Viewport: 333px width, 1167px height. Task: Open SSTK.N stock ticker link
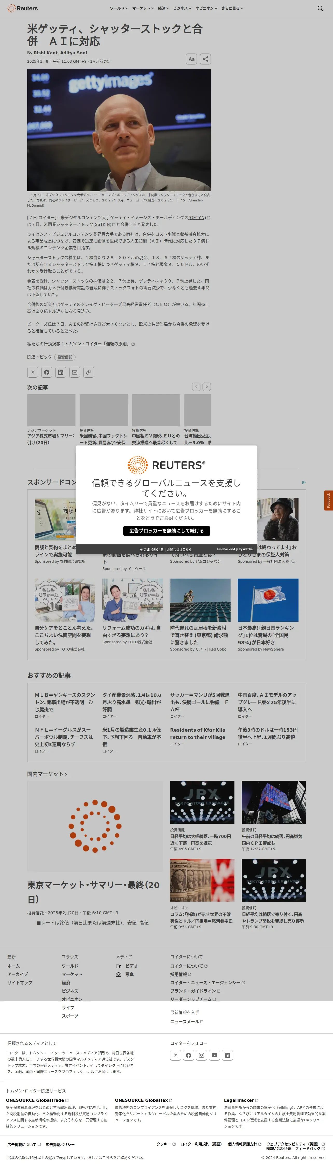(x=104, y=224)
